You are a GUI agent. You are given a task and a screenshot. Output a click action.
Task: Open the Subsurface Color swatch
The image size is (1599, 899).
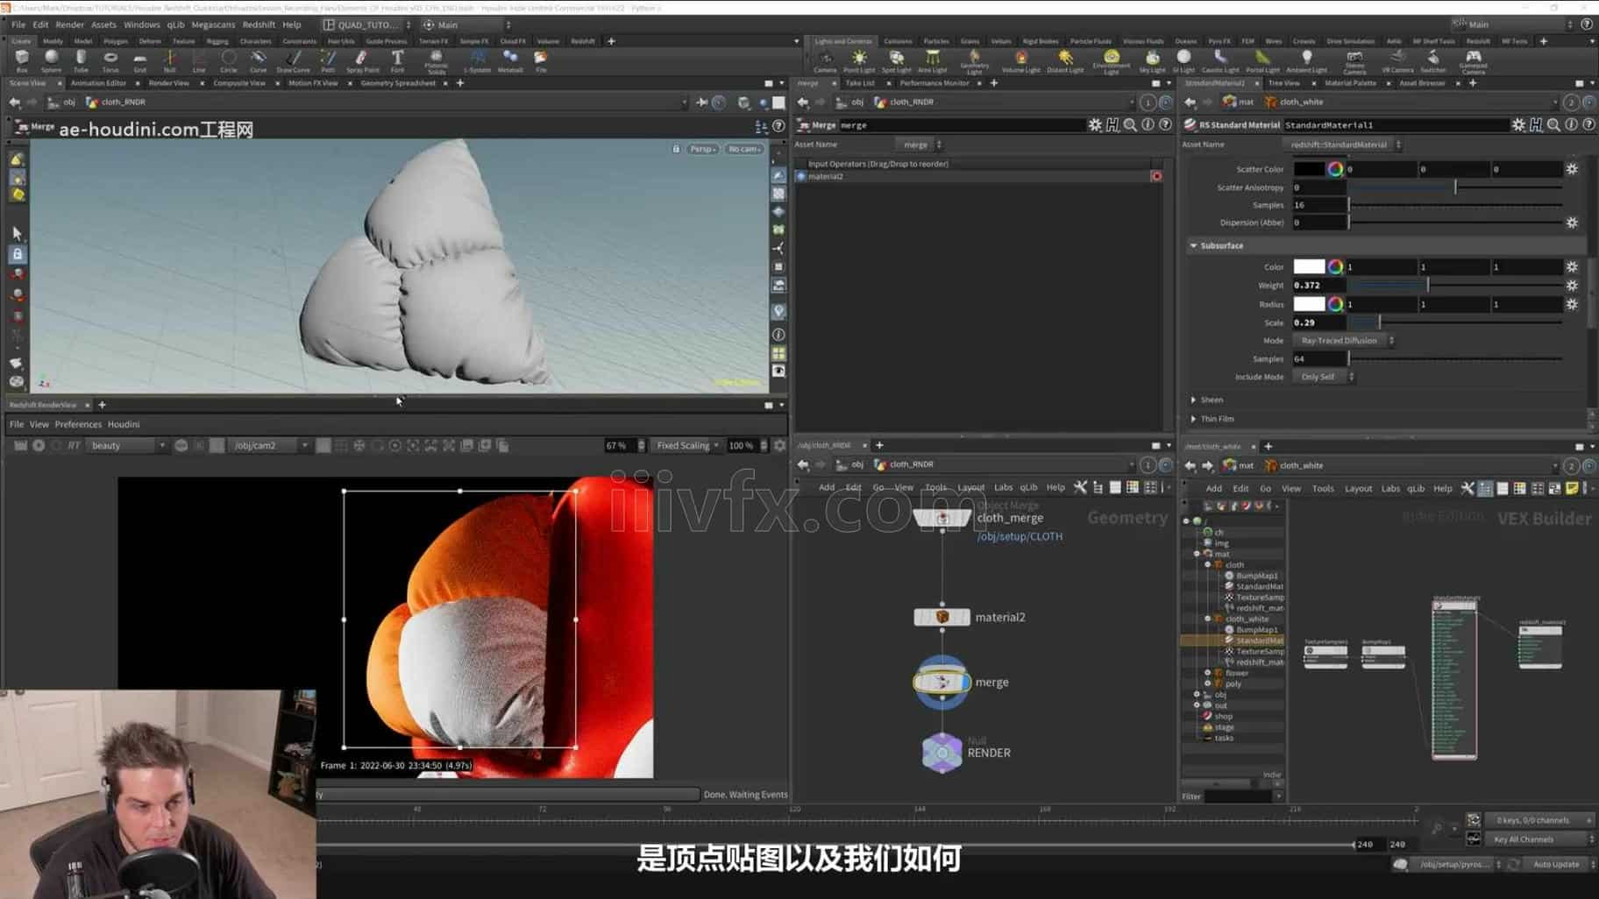1309,266
